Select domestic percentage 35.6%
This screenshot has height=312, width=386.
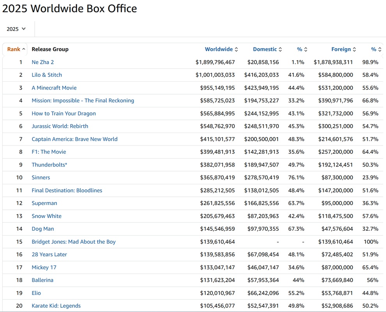click(296, 152)
